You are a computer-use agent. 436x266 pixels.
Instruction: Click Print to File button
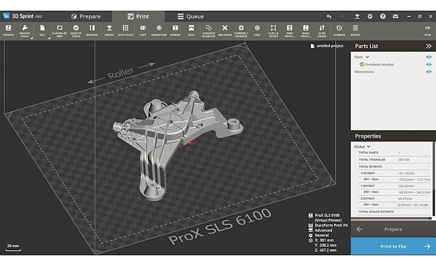pos(393,246)
